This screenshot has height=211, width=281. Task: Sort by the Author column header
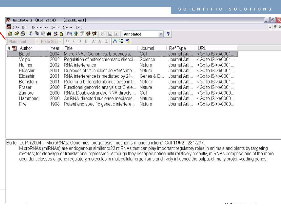(33, 48)
